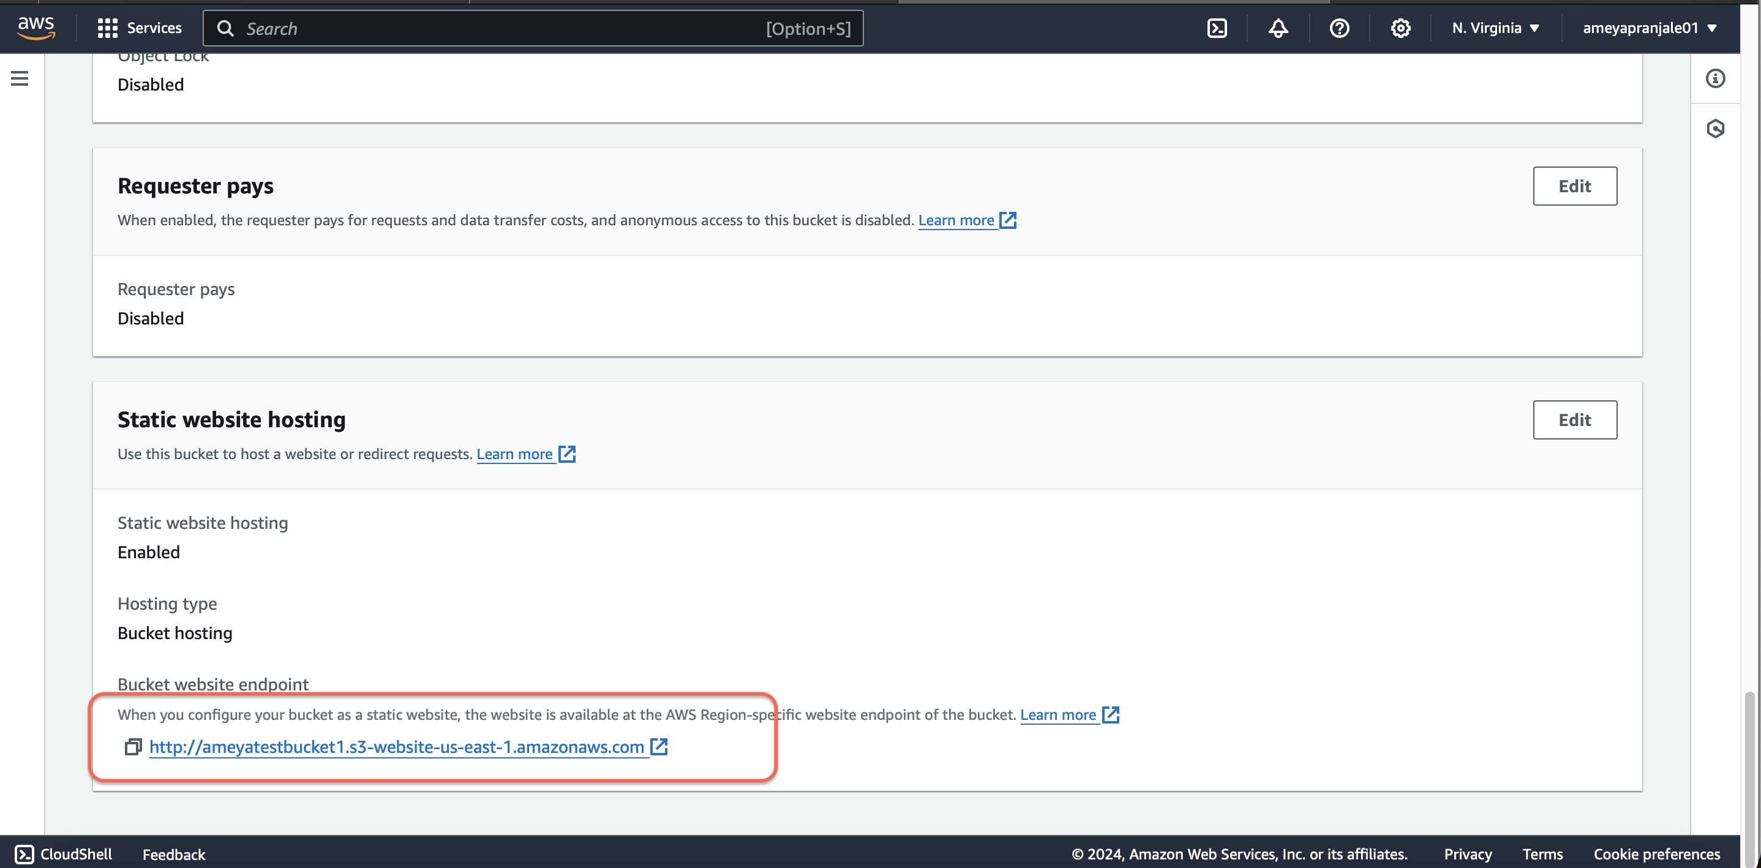
Task: Click the Requester pays heading
Action: point(195,186)
